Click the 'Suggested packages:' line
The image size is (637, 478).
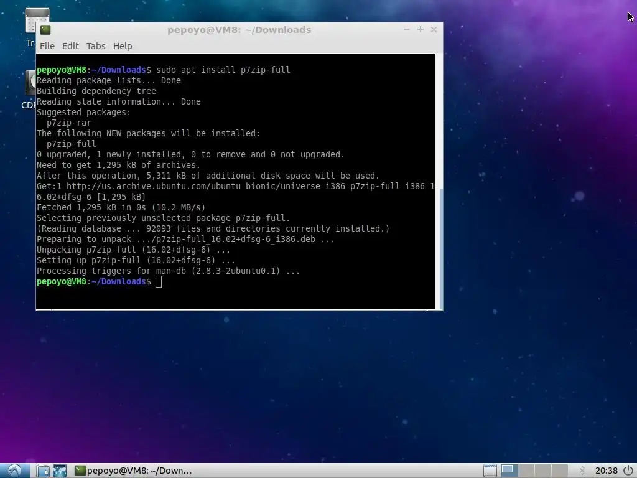(84, 112)
